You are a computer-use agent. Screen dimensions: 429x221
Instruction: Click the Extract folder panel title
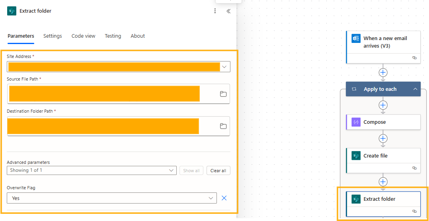[35, 11]
